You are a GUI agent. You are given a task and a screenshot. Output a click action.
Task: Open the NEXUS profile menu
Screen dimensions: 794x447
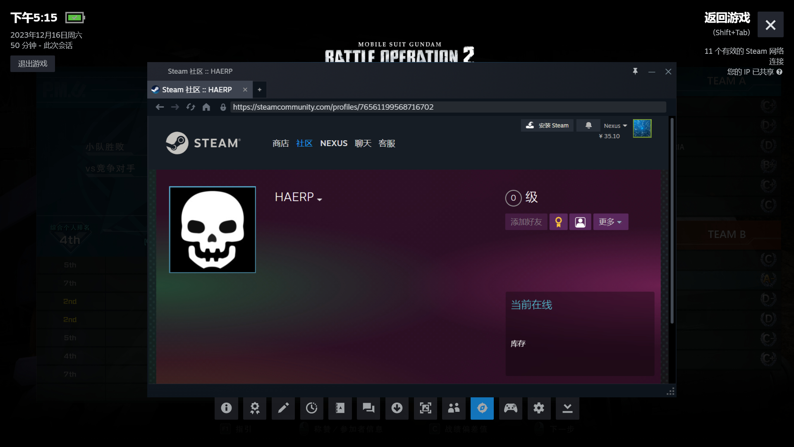(x=334, y=143)
